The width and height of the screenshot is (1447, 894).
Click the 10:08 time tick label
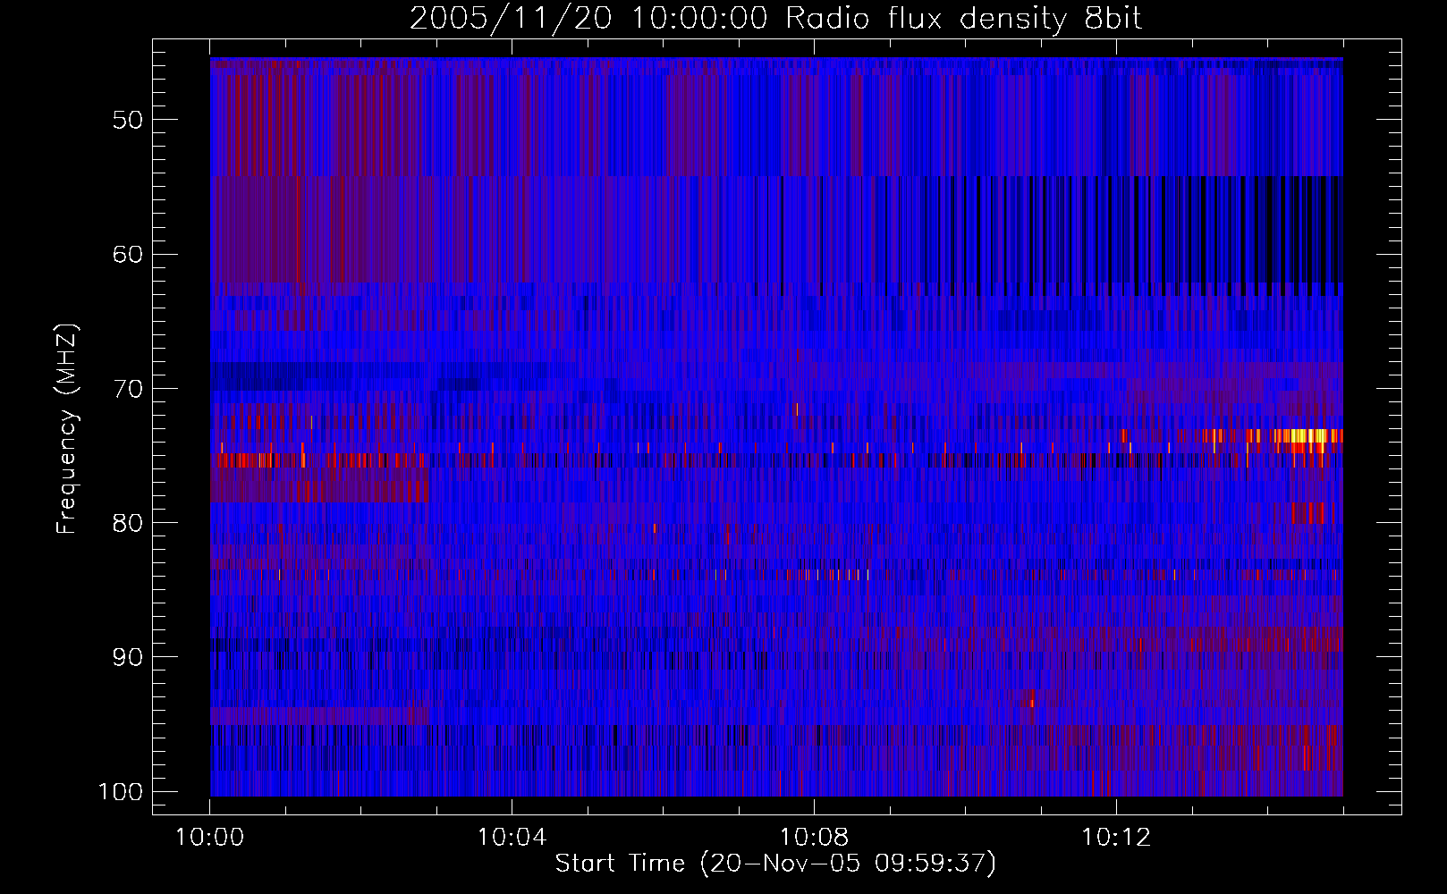[814, 838]
